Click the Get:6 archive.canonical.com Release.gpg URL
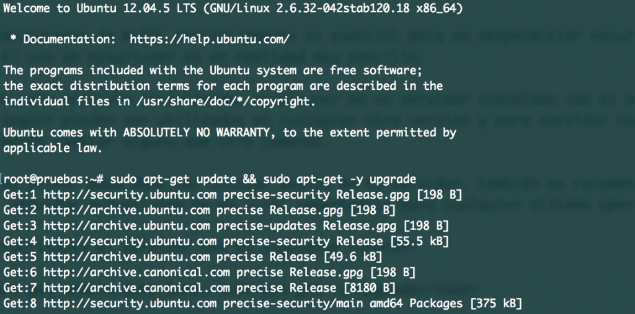The width and height of the screenshot is (635, 314). point(133,271)
